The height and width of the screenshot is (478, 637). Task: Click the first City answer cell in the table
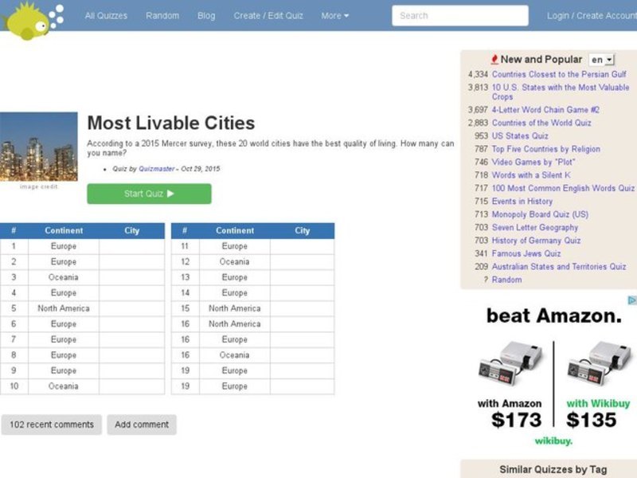click(x=132, y=246)
